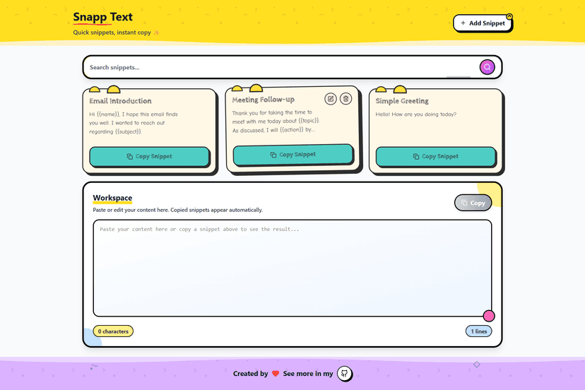The width and height of the screenshot is (585, 390).
Task: Click the Email Introduction card title
Action: pos(120,101)
